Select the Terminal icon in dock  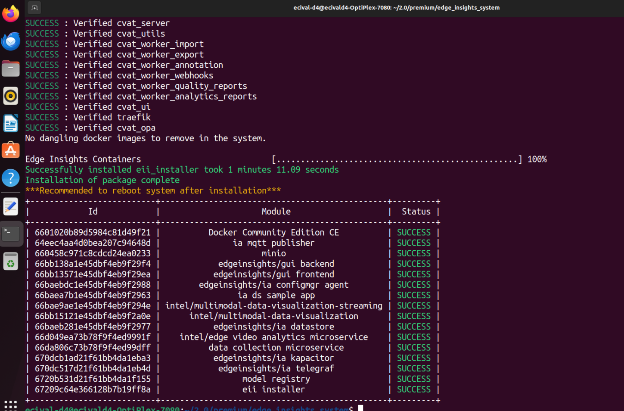click(11, 234)
